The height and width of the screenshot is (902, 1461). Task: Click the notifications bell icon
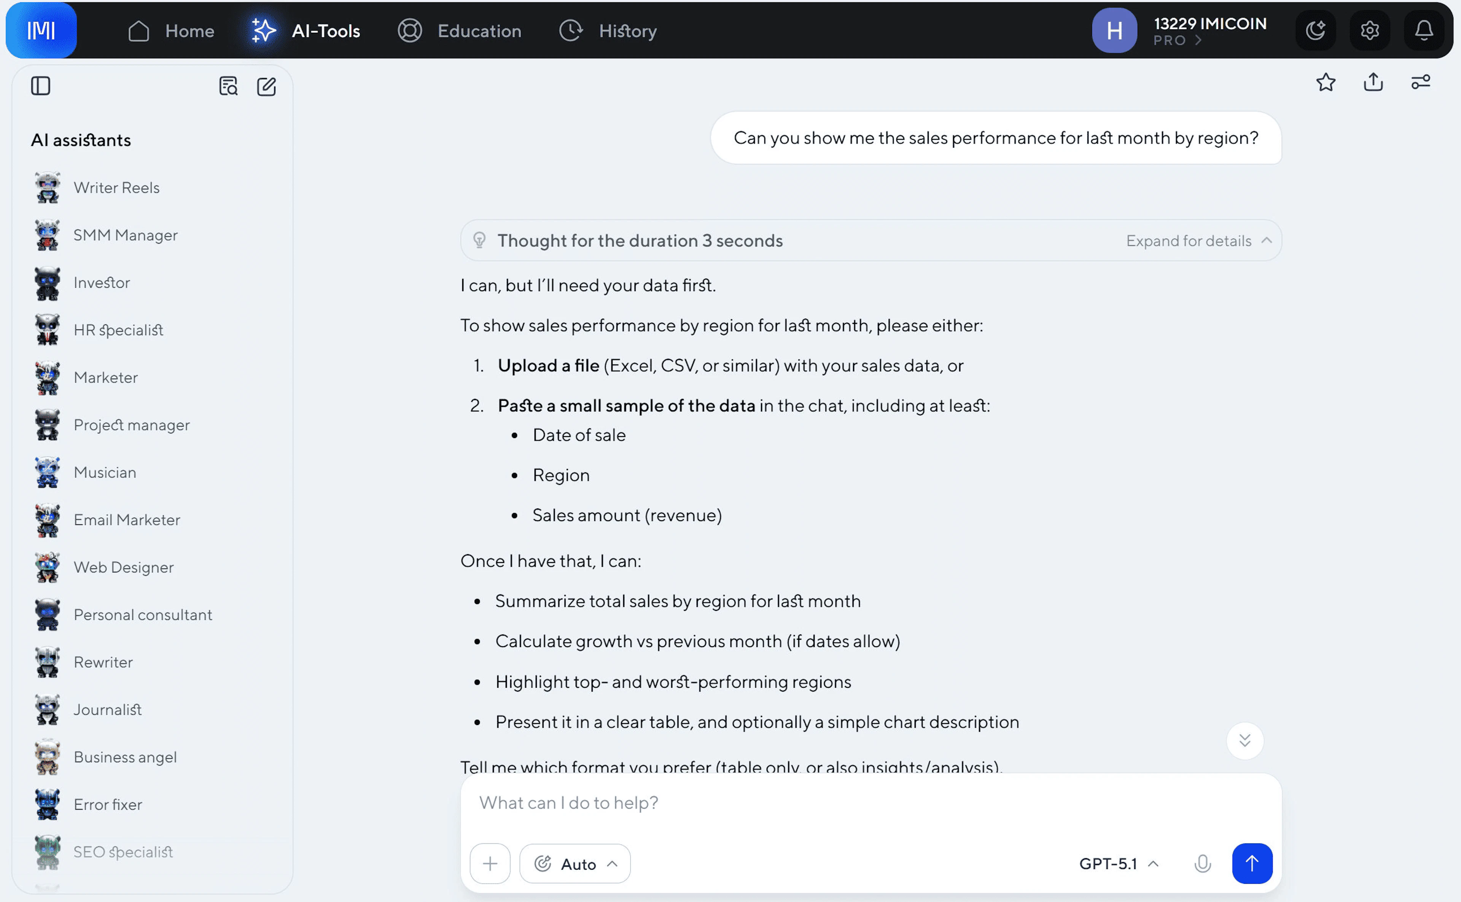(1423, 30)
